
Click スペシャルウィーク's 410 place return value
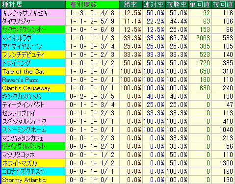tap(228, 121)
